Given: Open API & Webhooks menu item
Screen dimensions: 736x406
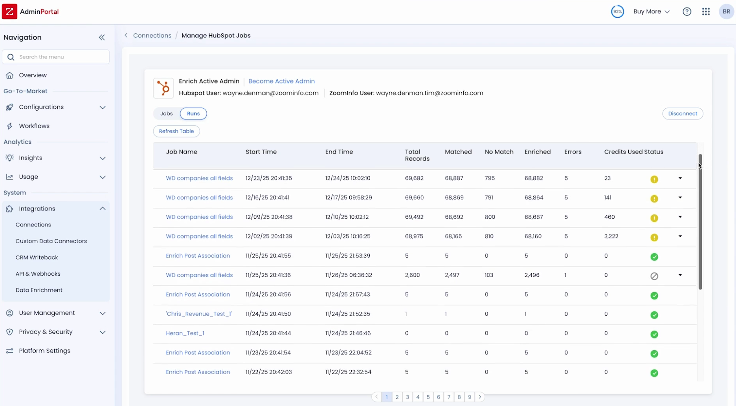Looking at the screenshot, I should pos(38,274).
